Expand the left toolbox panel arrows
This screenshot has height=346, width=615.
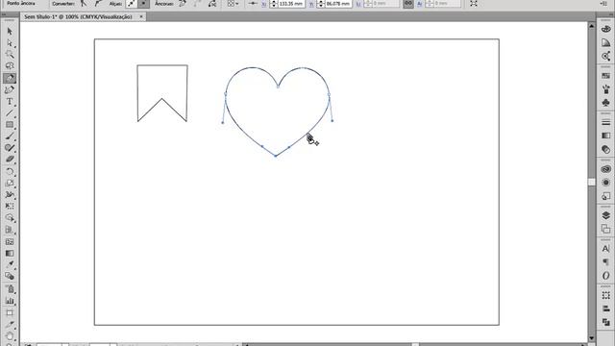4,14
